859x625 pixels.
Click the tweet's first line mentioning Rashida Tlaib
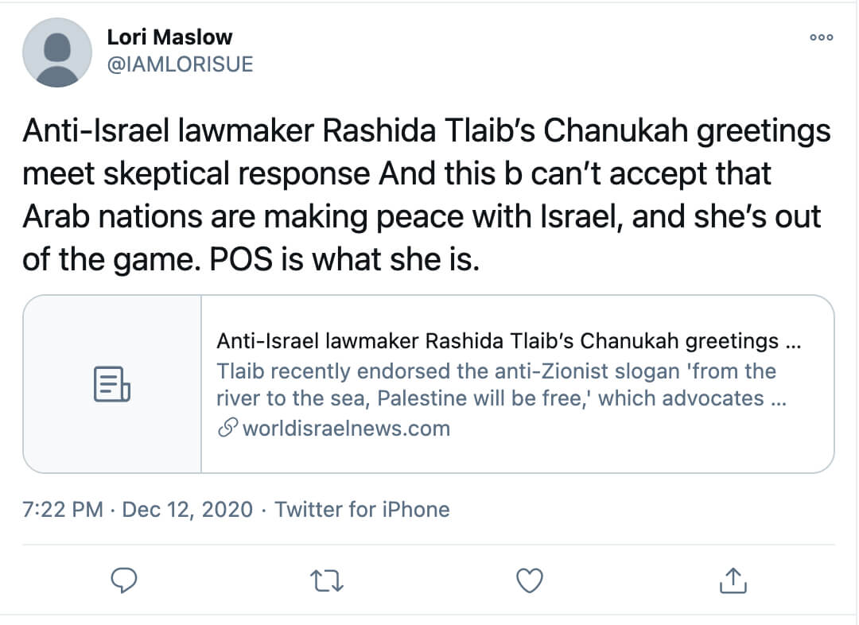[426, 130]
